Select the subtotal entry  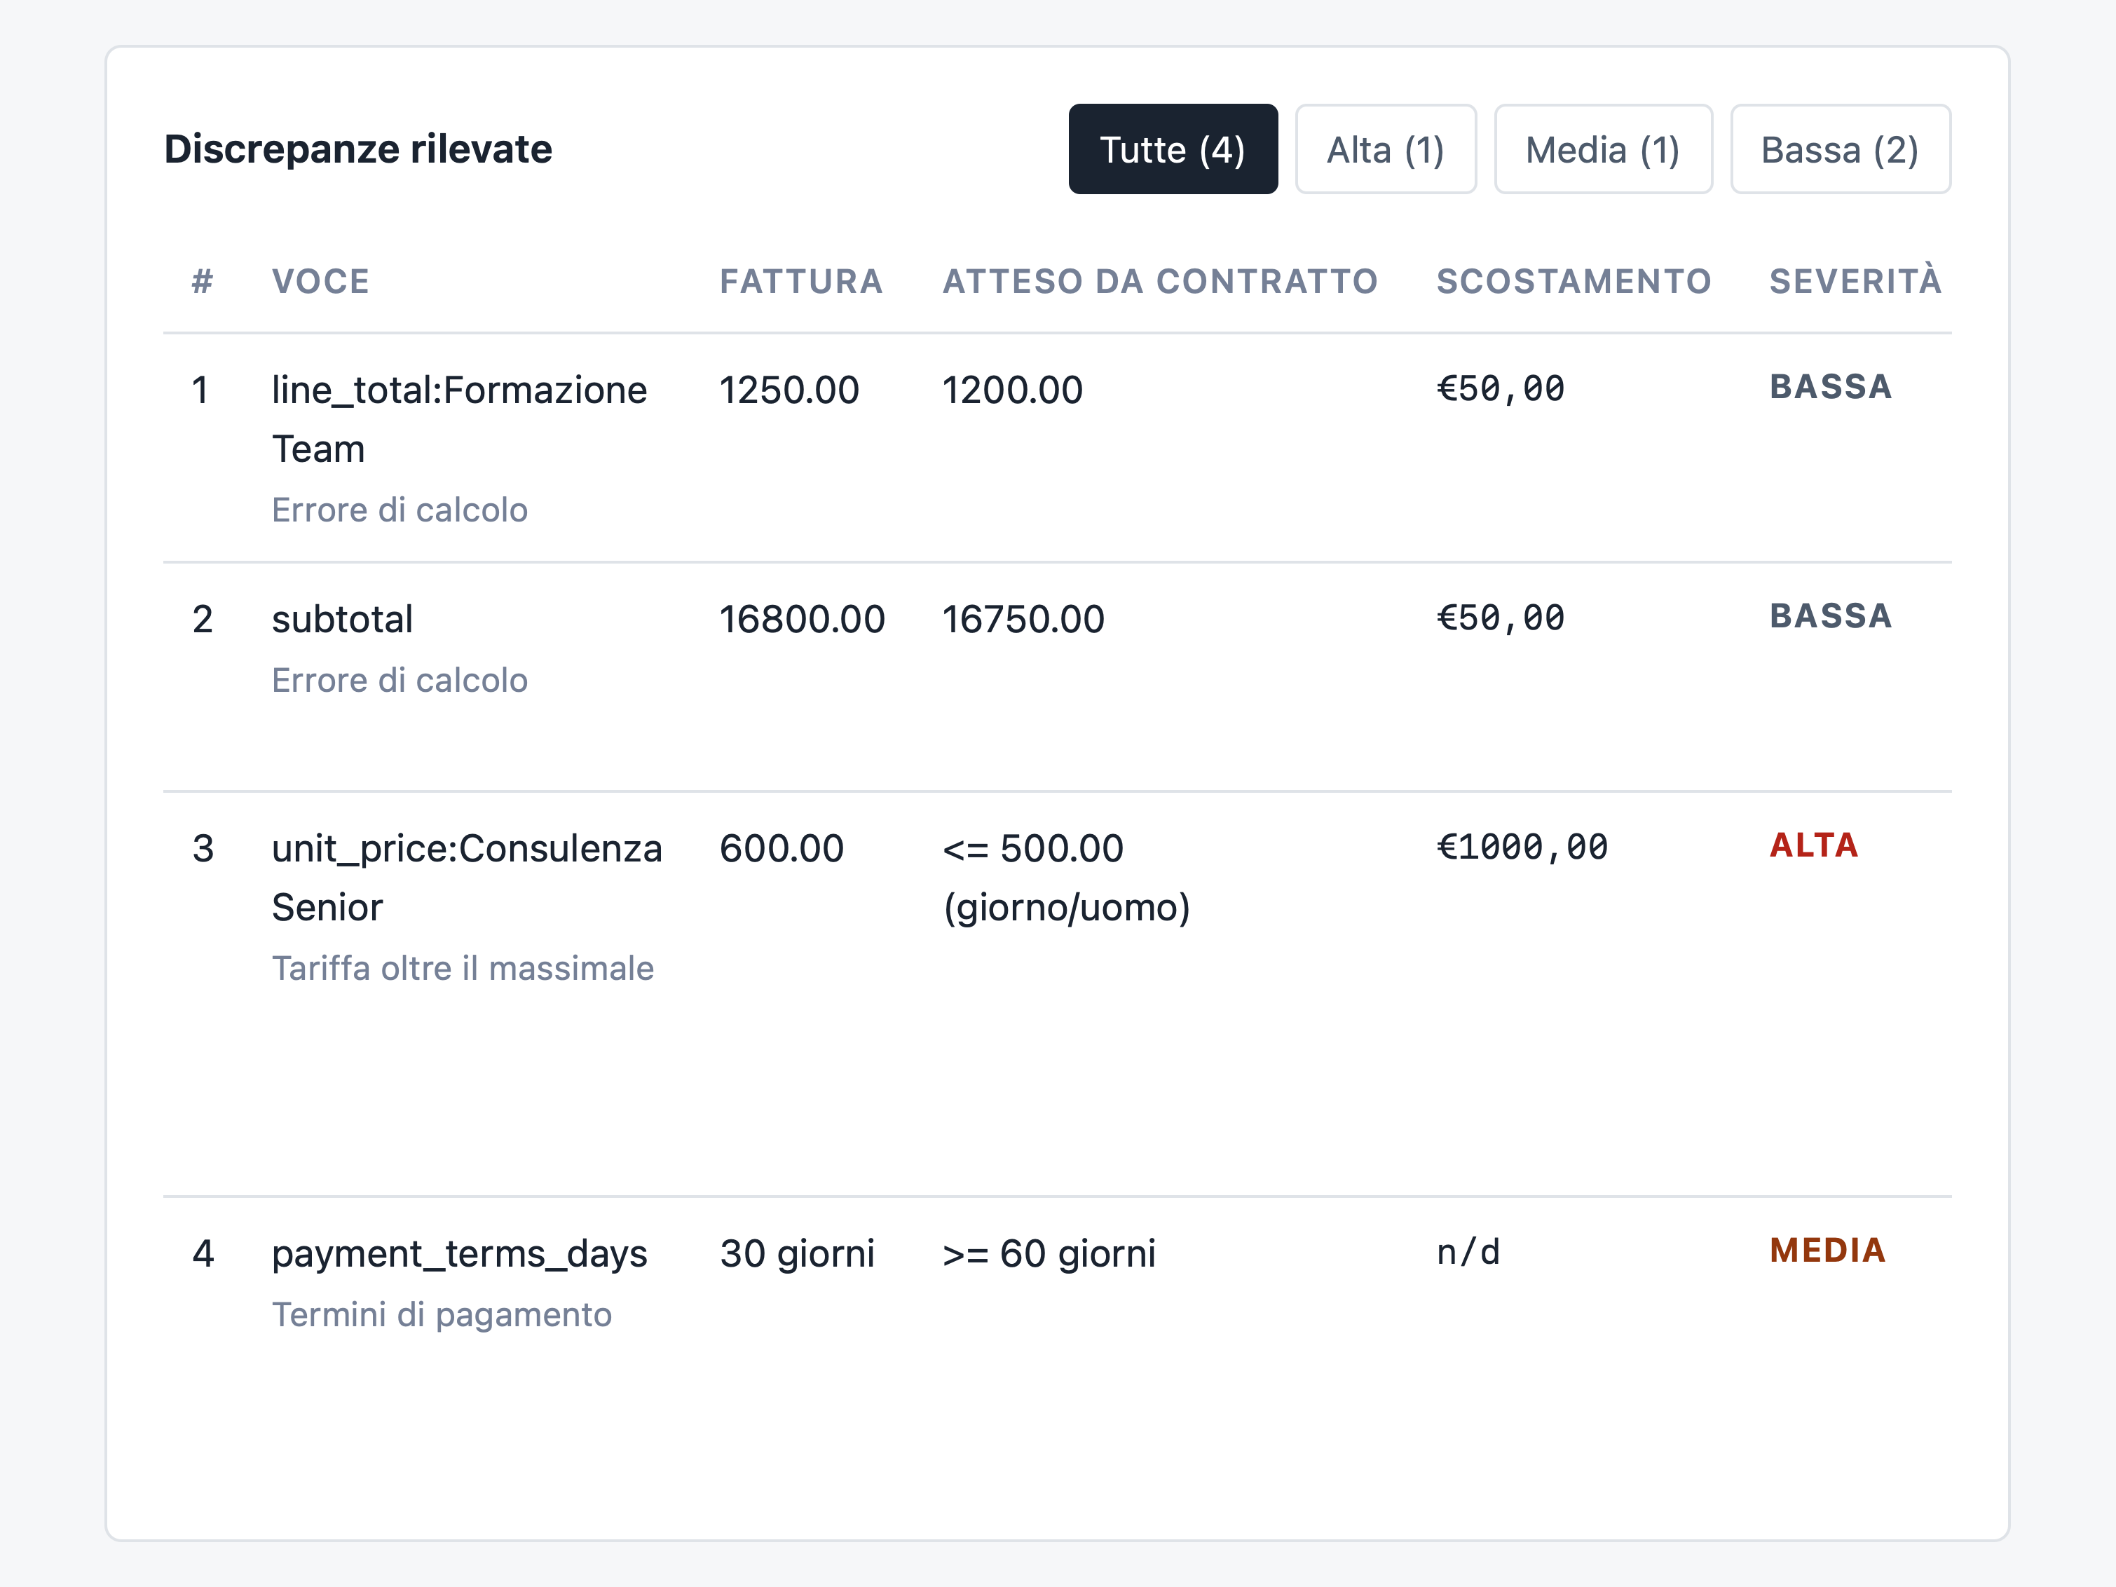point(343,619)
